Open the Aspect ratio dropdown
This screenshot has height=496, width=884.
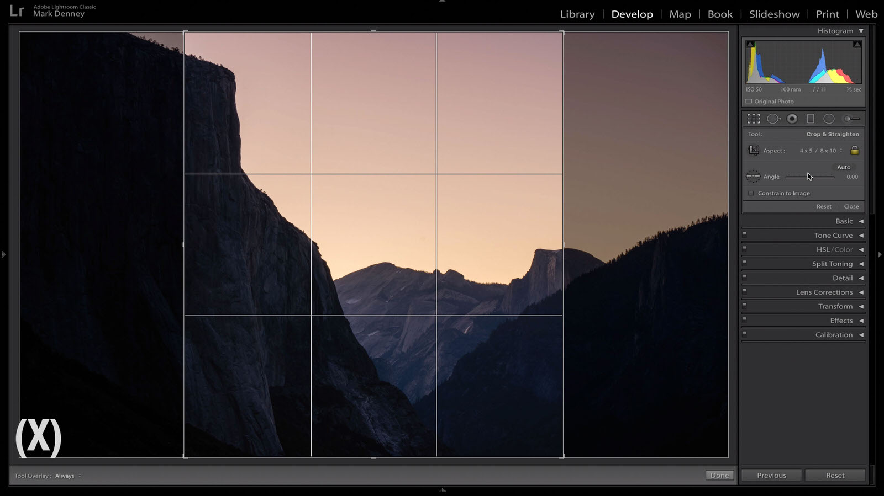tap(821, 151)
